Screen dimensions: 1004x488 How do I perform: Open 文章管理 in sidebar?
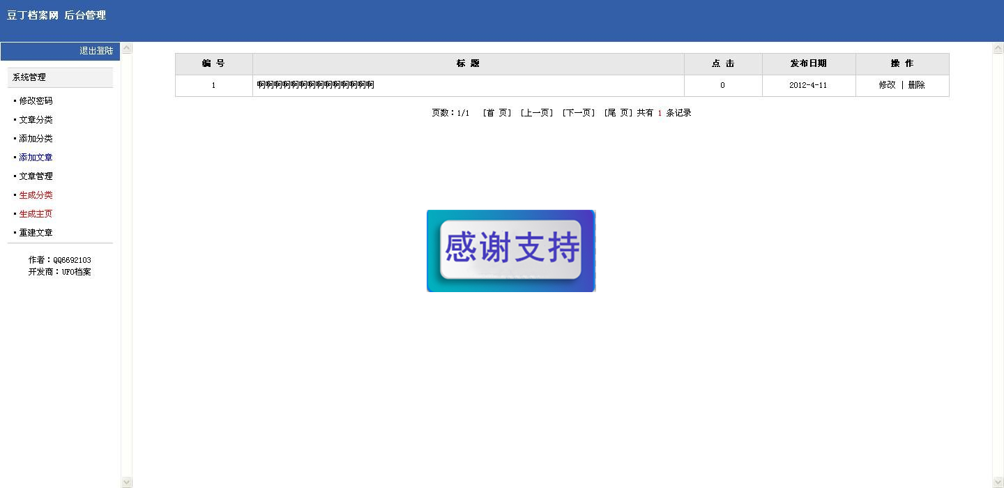36,176
